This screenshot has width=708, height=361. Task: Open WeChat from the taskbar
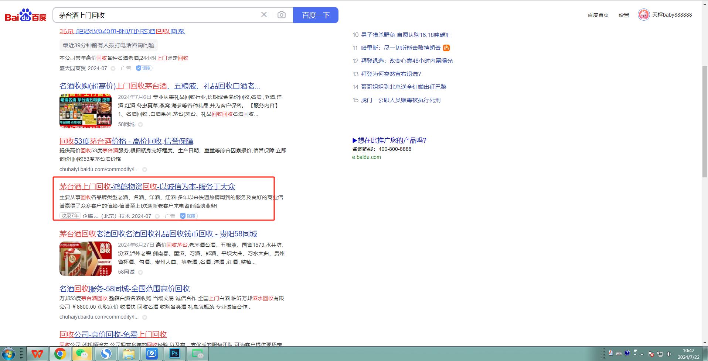82,354
